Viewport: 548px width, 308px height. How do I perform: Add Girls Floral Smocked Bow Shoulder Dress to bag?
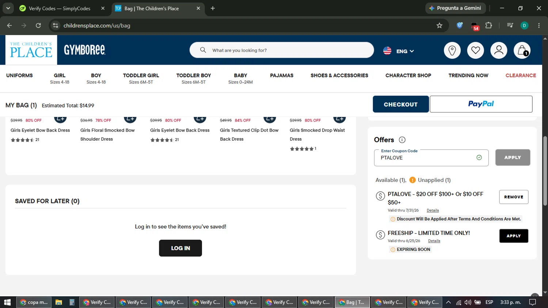[x=130, y=119]
